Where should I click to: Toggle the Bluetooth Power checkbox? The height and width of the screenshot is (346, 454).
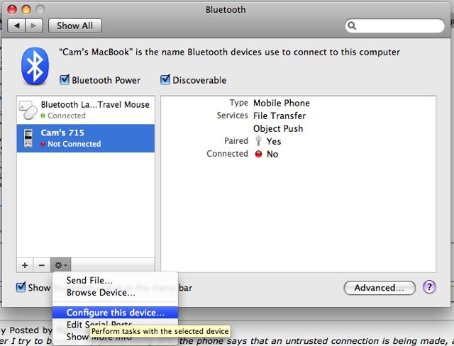point(65,79)
